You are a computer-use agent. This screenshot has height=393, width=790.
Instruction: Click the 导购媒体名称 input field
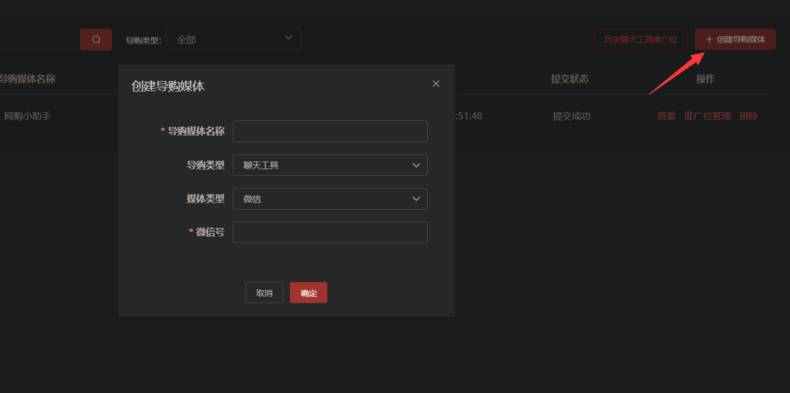pos(330,131)
